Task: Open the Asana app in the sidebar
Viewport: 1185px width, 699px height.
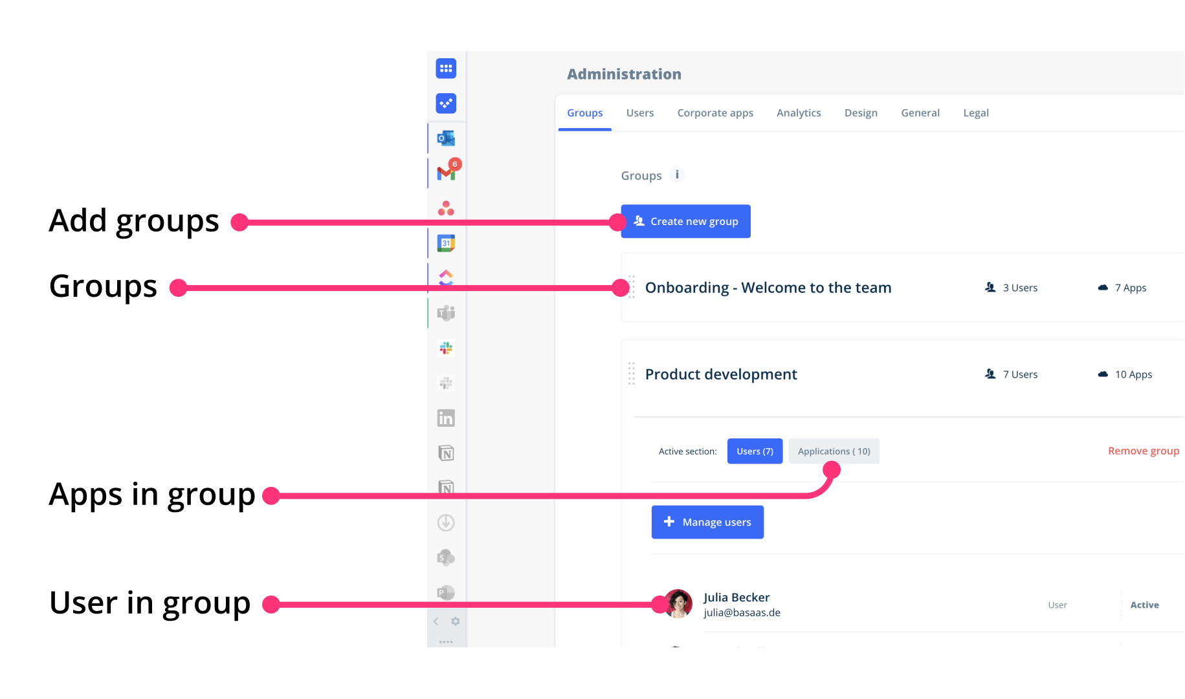Action: click(446, 208)
